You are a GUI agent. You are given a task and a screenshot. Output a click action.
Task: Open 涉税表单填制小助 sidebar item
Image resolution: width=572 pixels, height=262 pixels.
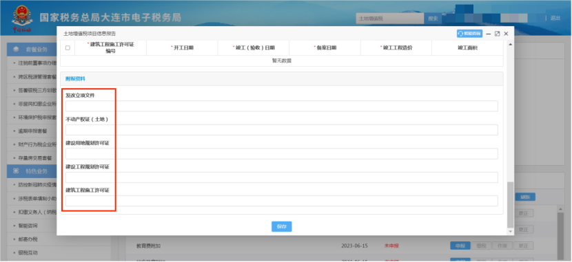[37, 198]
